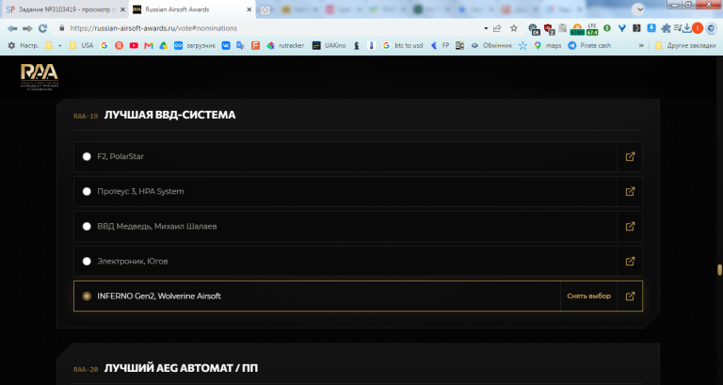This screenshot has width=723, height=385.
Task: Open the media control playlist icon
Action: click(x=677, y=28)
